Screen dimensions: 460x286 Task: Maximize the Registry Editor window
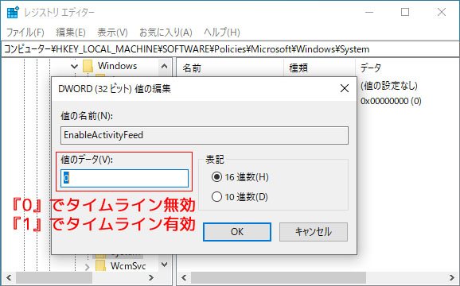click(x=405, y=12)
